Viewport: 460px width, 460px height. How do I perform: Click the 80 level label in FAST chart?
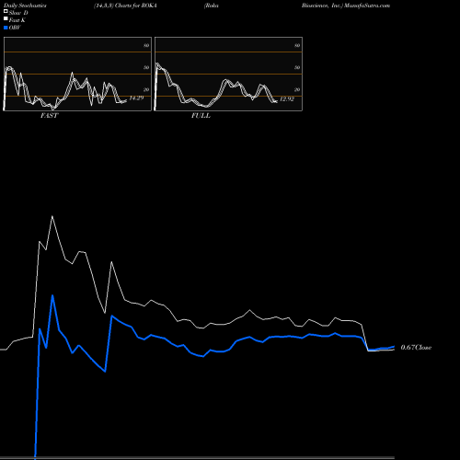(146, 45)
